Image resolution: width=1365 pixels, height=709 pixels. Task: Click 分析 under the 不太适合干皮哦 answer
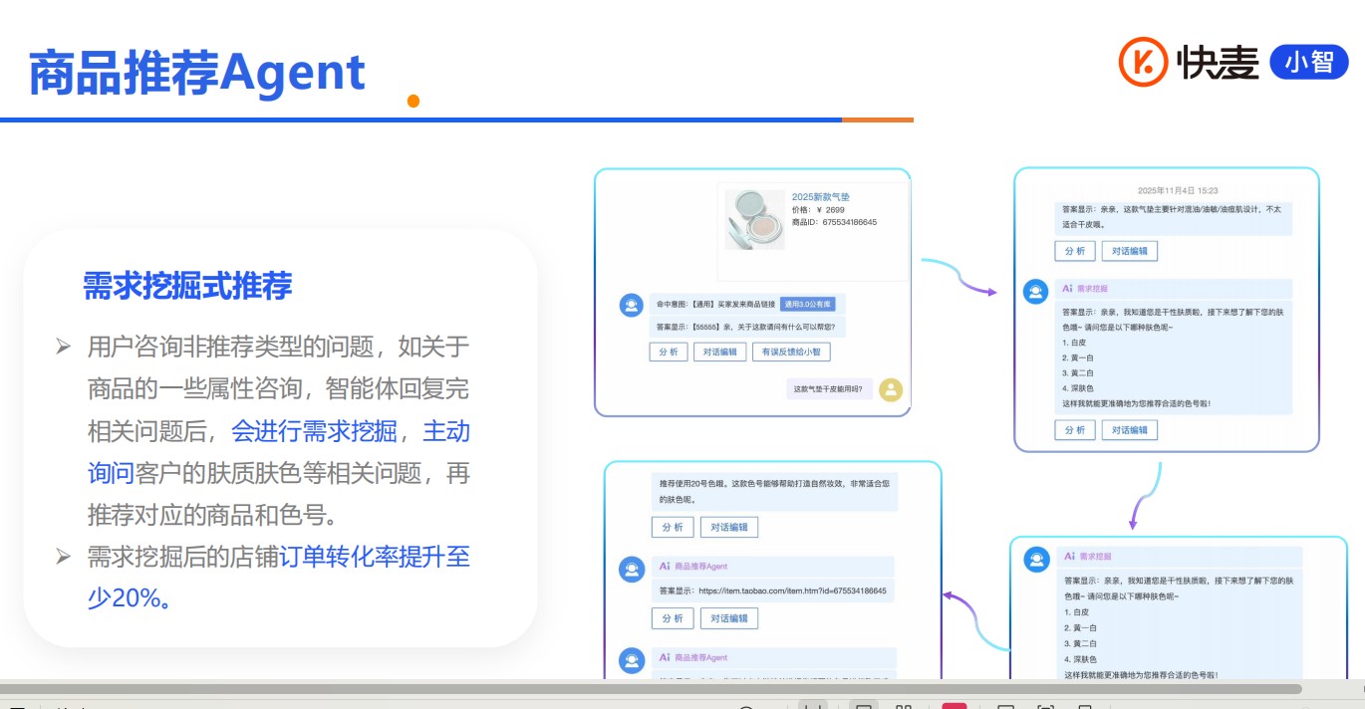pos(1075,251)
